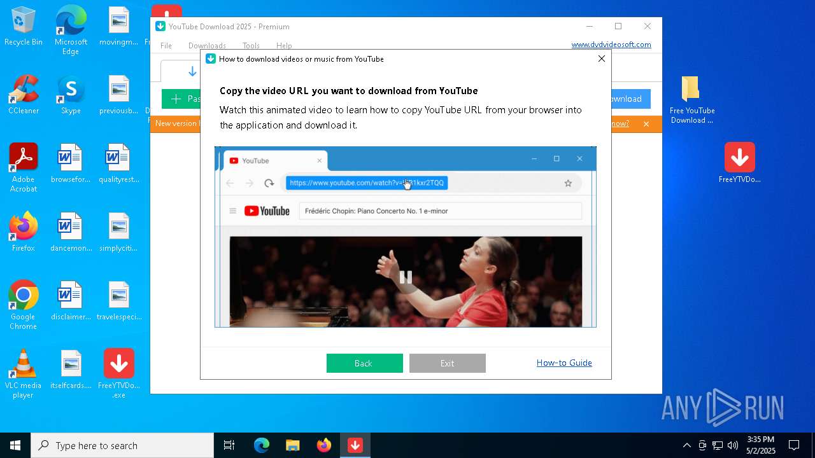Open the How-to Guide link
Screen dimensions: 815x458
pyautogui.click(x=564, y=363)
